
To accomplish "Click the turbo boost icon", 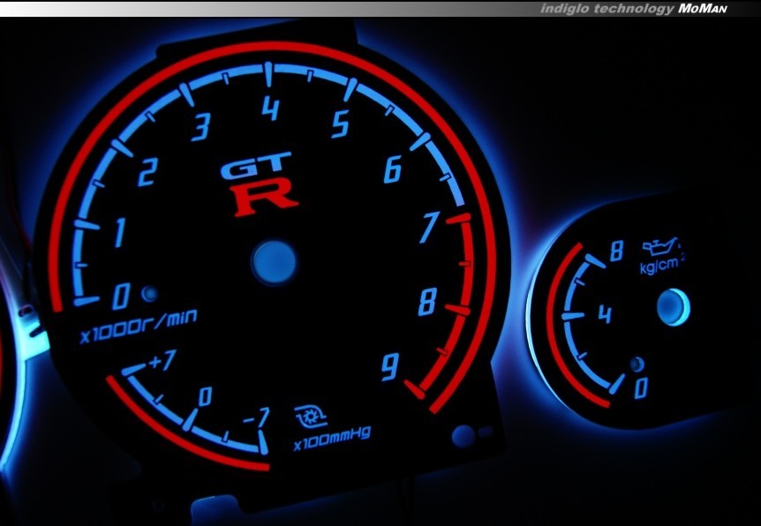I will tap(311, 417).
